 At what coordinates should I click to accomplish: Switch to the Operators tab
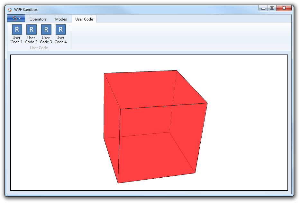point(38,19)
